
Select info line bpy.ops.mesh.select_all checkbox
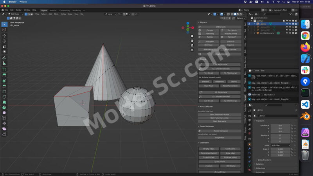pyautogui.click(x=250, y=76)
